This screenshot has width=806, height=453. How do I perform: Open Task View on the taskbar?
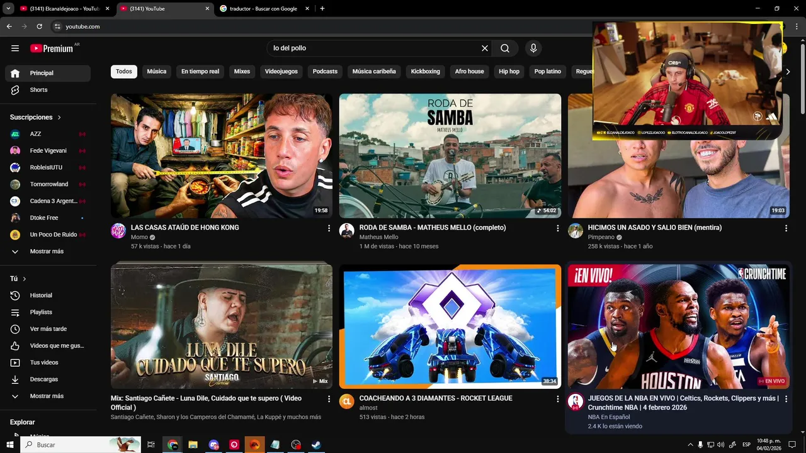[151, 445]
